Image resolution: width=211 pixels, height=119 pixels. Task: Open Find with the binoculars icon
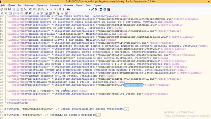tap(68, 9)
